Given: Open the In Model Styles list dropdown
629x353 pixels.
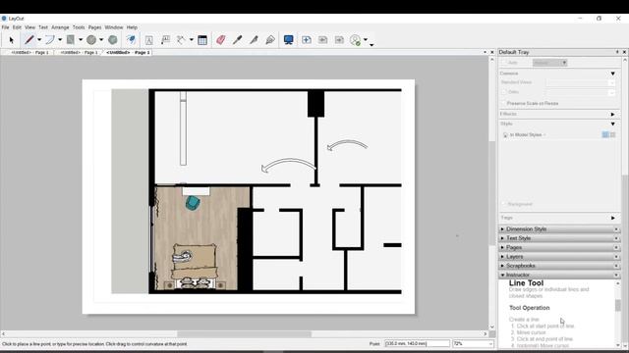Looking at the screenshot, I should 544,135.
